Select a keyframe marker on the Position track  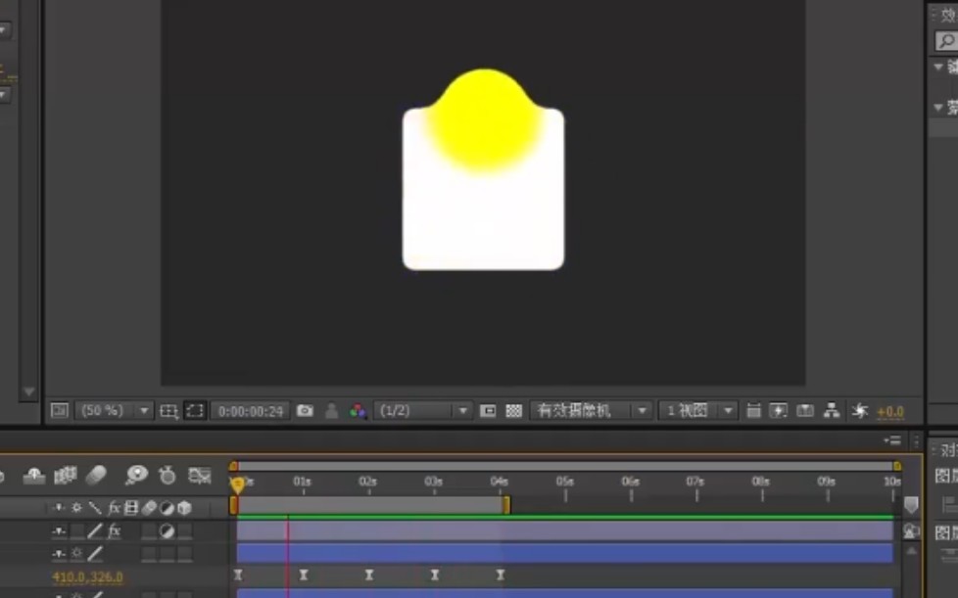304,575
